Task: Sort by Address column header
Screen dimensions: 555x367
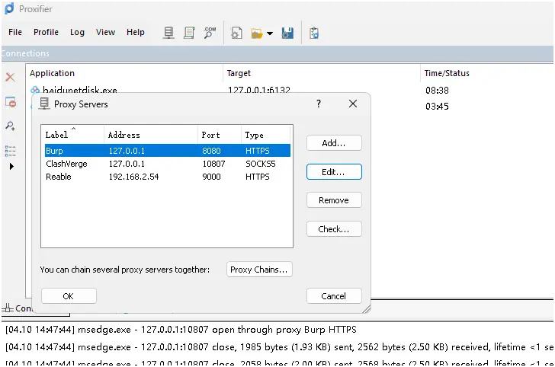Action: [x=151, y=135]
